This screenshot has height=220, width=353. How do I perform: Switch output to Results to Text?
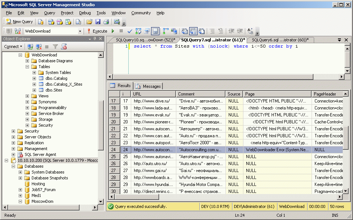click(x=185, y=31)
